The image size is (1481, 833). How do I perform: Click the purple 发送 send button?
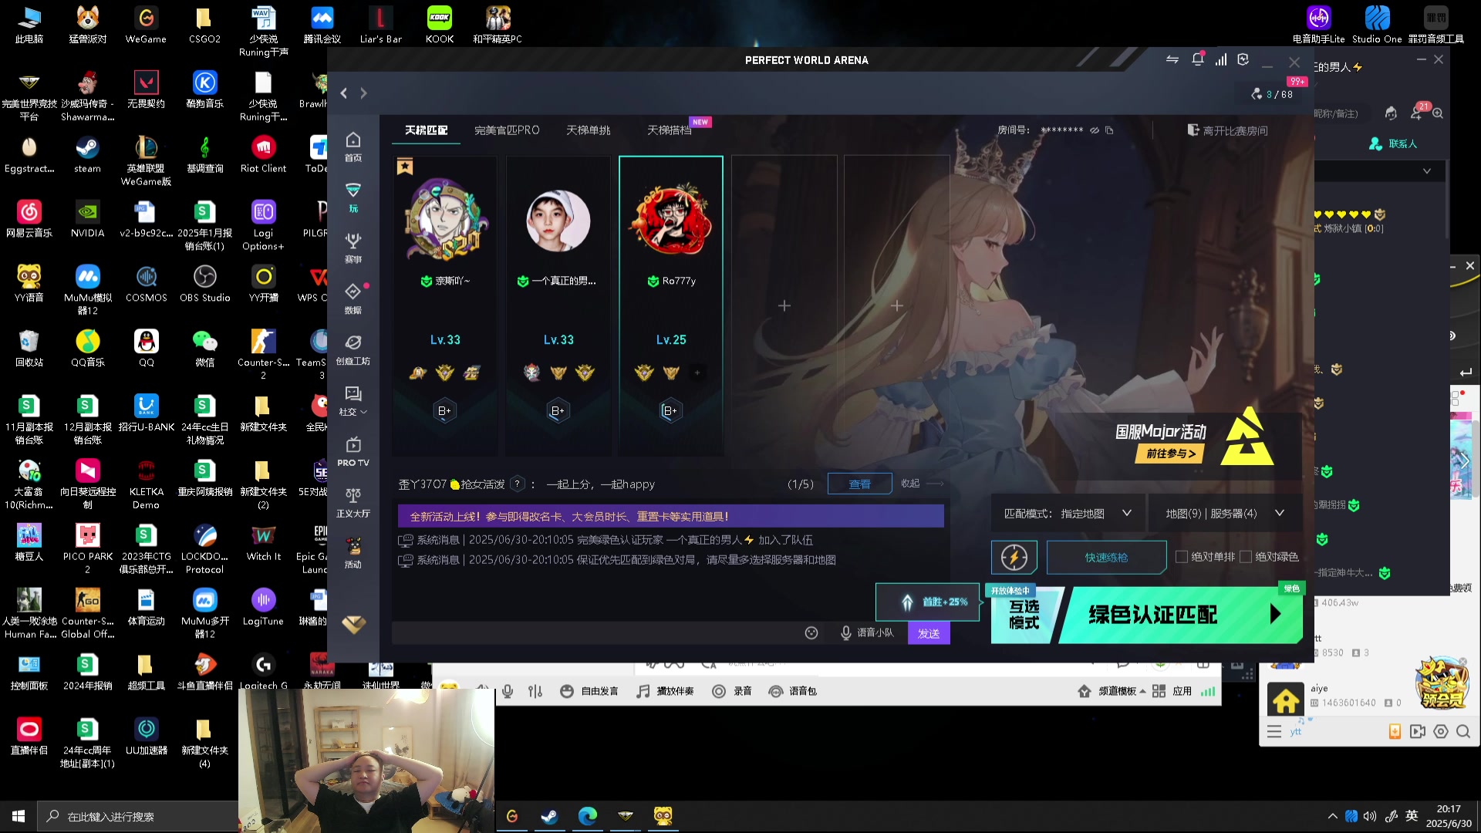929,633
